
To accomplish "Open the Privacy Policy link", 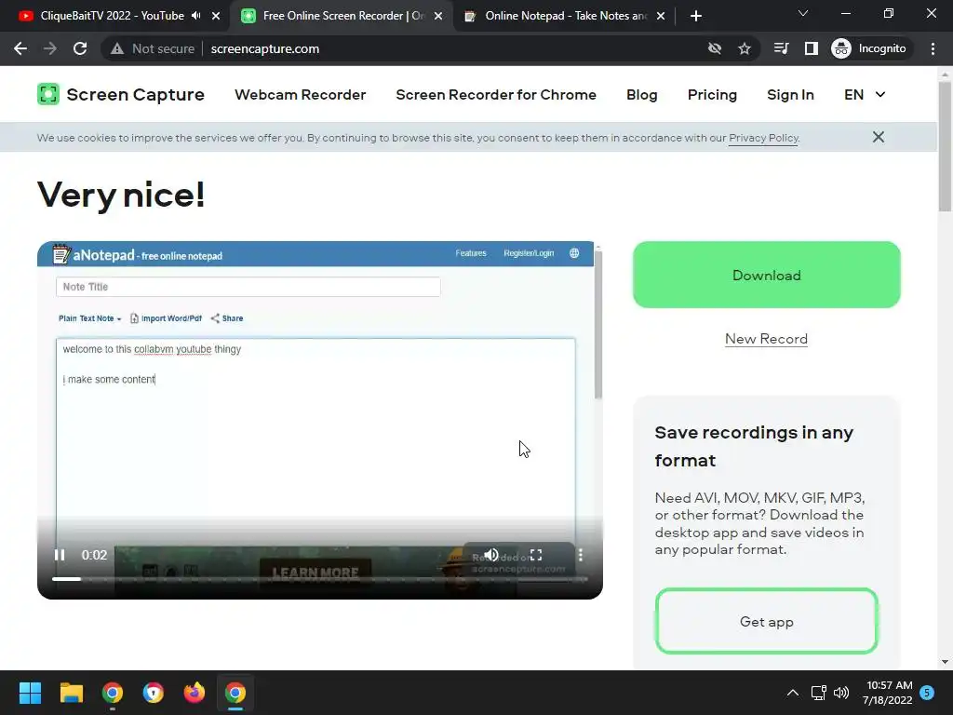I will [x=763, y=138].
